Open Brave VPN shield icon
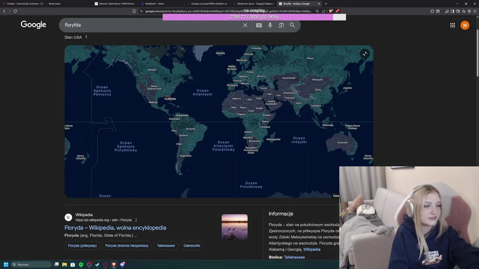479x269 pixels. click(469, 11)
